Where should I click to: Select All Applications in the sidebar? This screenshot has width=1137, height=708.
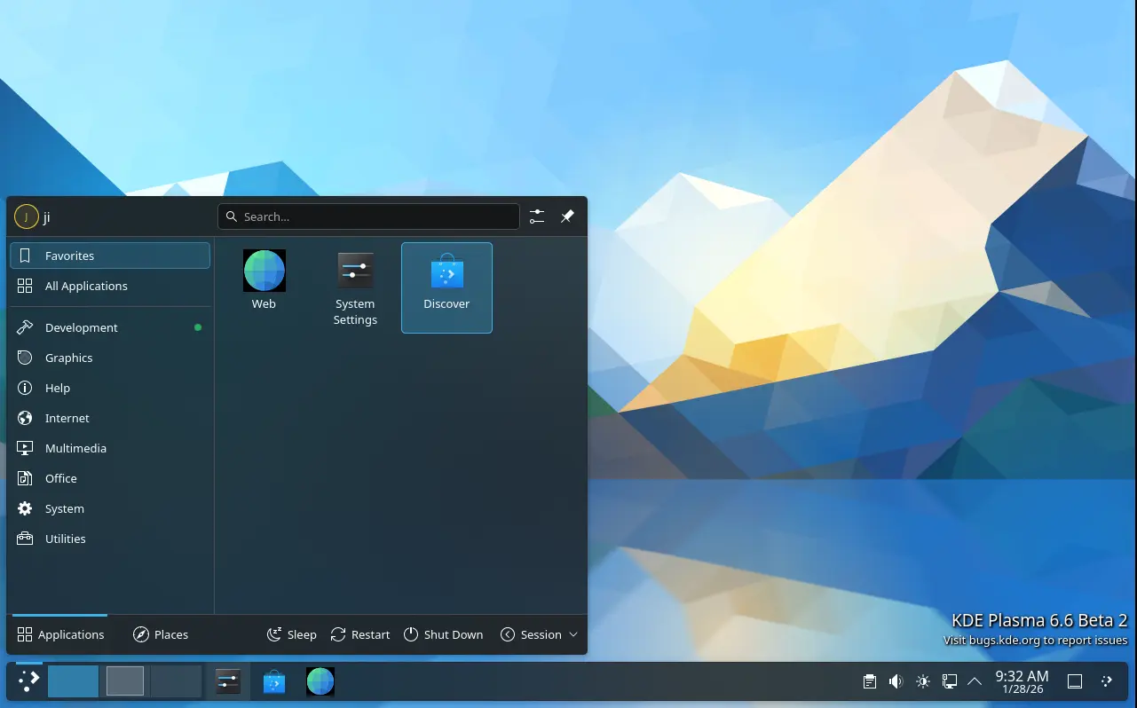tap(86, 286)
